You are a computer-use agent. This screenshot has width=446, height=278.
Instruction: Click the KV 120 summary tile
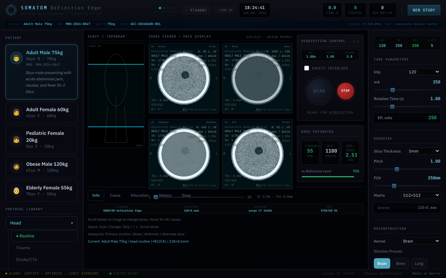pos(382,43)
